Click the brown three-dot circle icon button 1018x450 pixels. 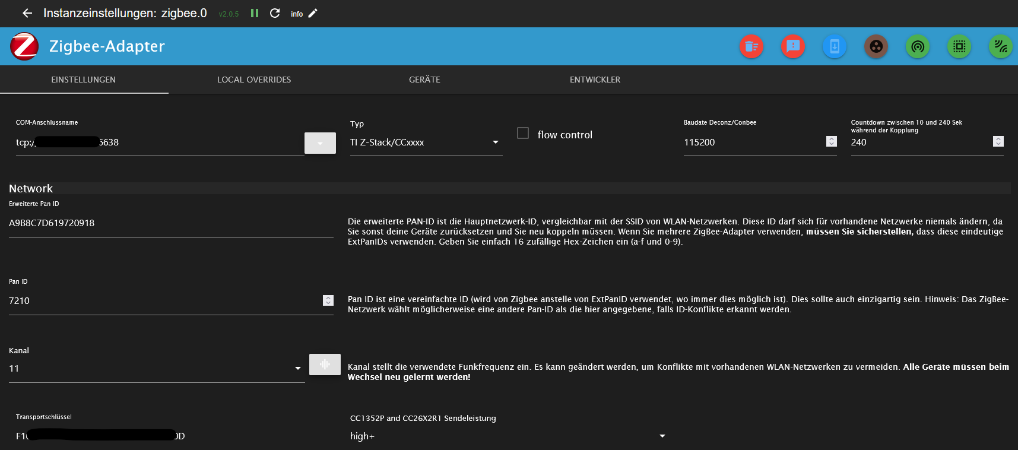(876, 46)
